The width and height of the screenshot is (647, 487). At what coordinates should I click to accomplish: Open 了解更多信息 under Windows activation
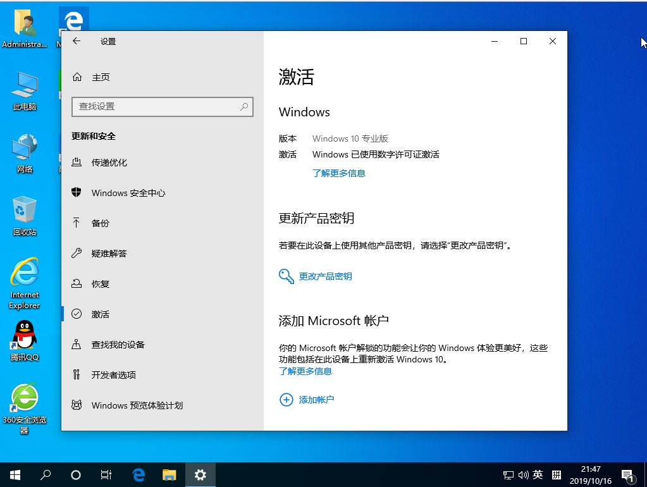click(x=339, y=173)
